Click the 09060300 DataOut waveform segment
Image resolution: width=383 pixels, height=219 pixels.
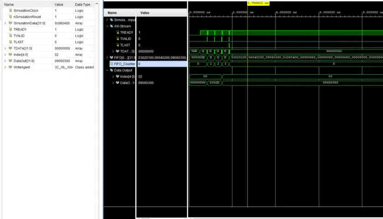point(331,83)
